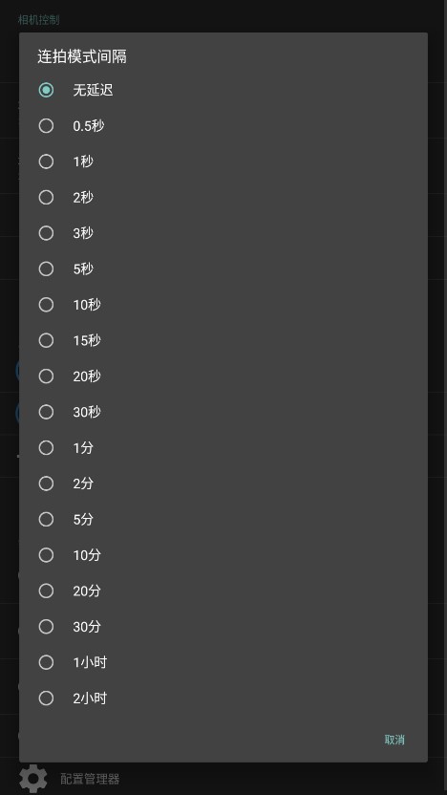Select the 10秒 option
447x795 pixels.
[x=223, y=305]
